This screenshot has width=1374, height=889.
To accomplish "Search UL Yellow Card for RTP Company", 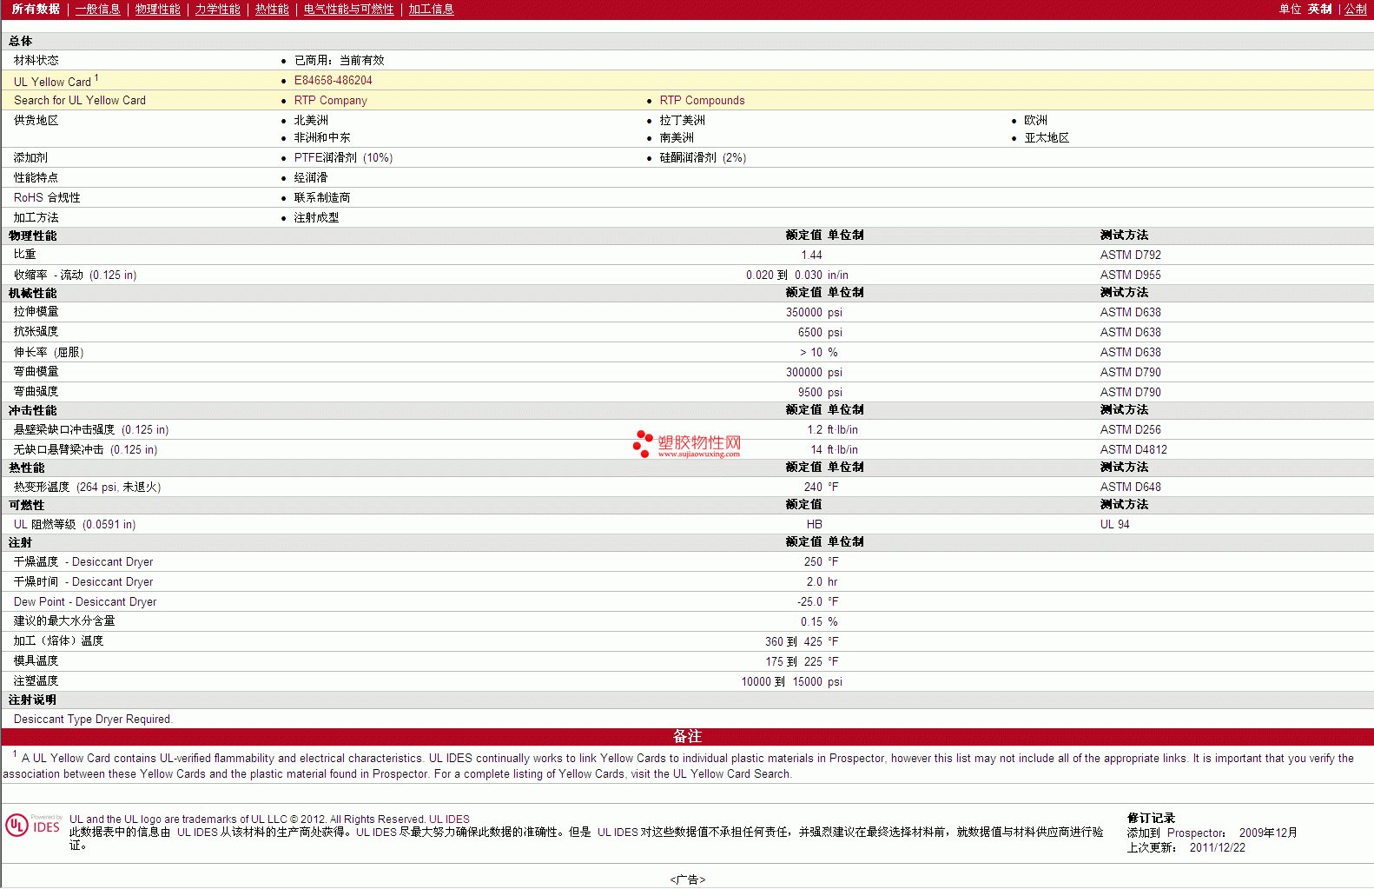I will [330, 100].
